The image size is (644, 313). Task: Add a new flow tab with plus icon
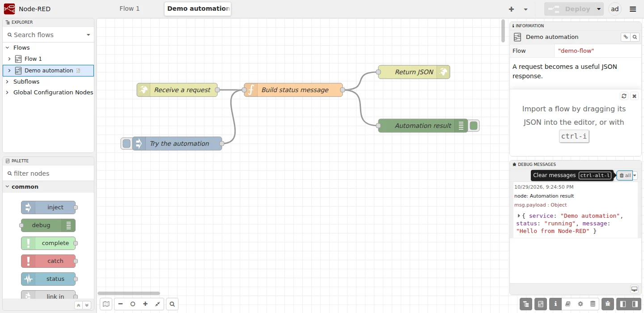[x=511, y=9]
